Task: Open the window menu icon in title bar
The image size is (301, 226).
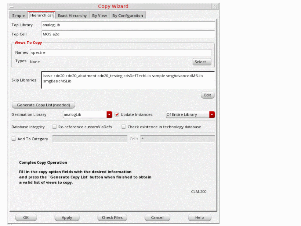Action: click(12, 7)
